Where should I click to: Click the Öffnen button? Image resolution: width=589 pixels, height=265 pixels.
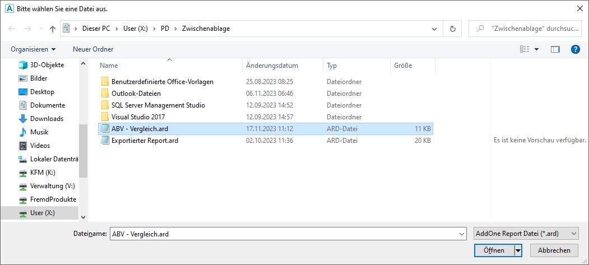pyautogui.click(x=493, y=250)
